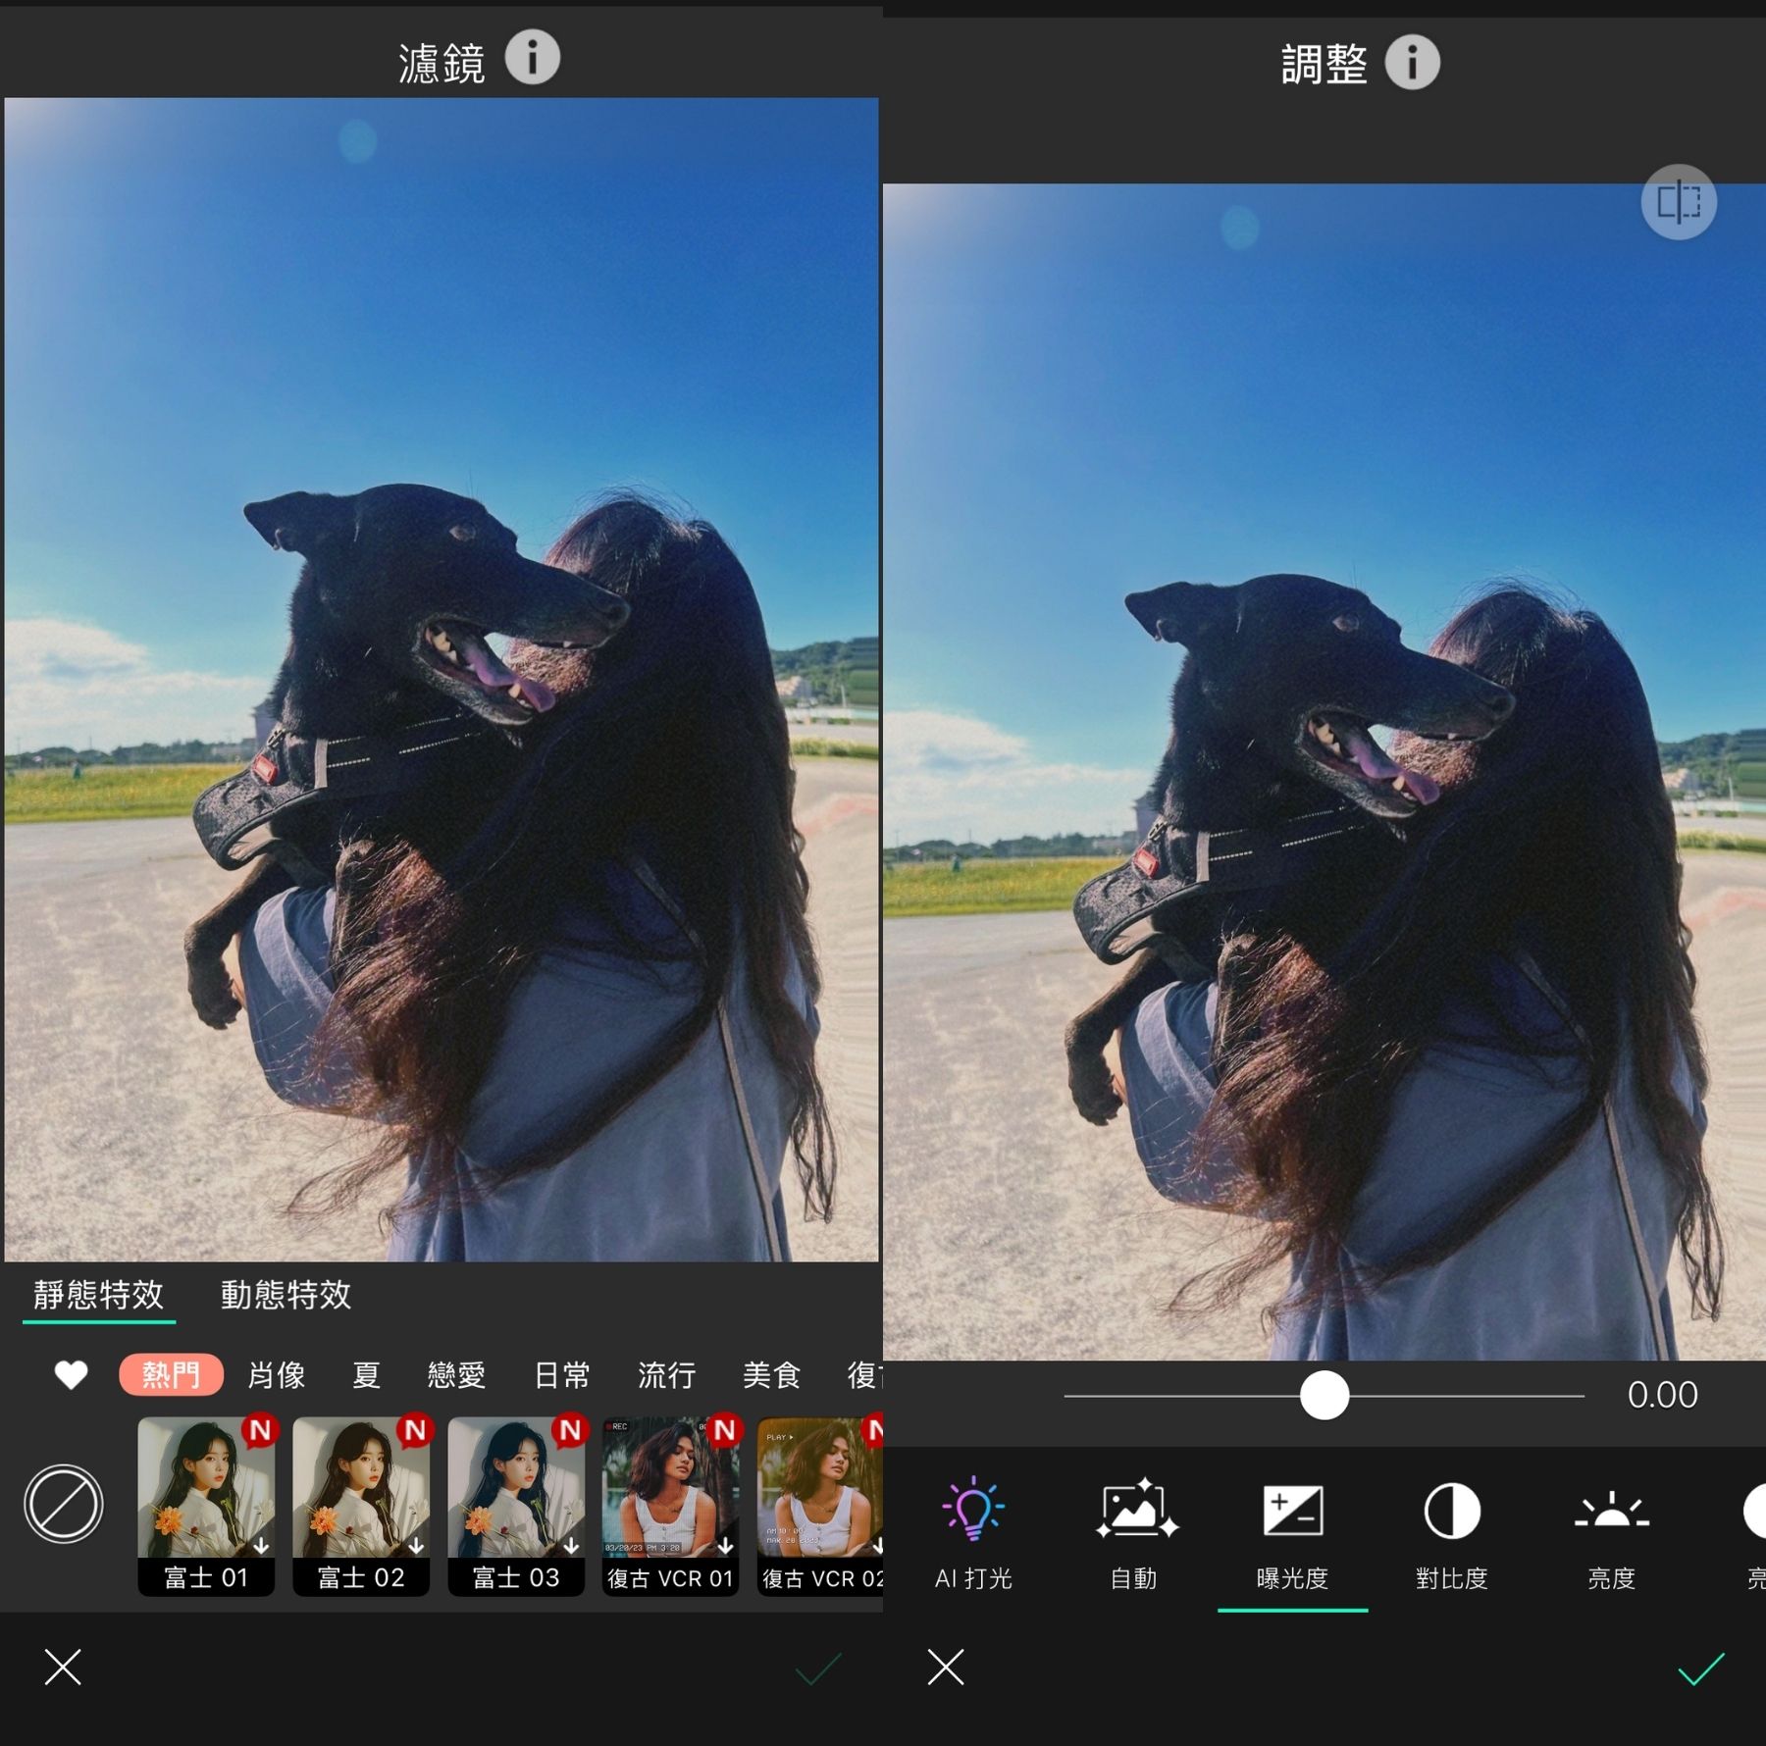Open favorites with the heart icon
1766x1746 pixels.
[x=71, y=1374]
